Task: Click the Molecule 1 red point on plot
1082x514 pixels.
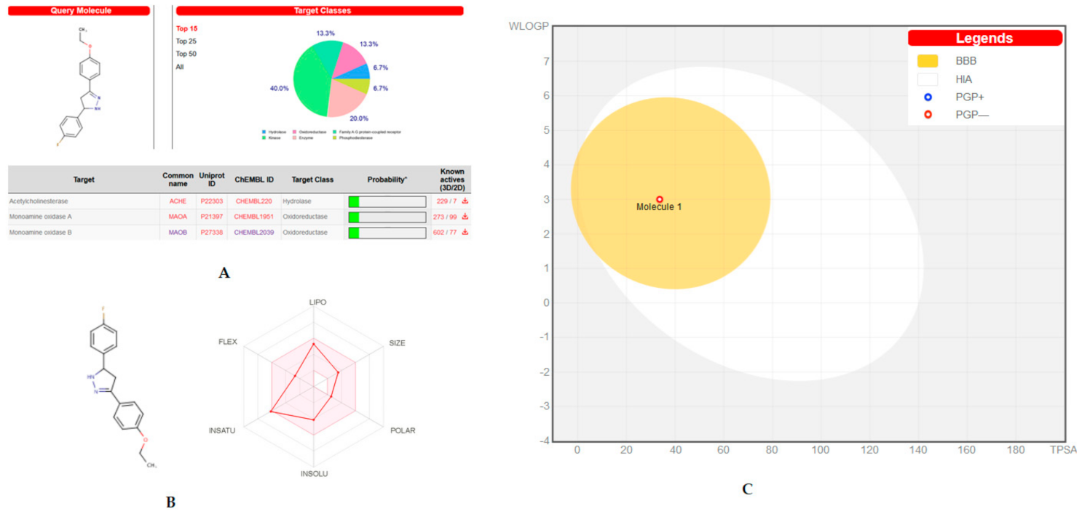Action: coord(660,199)
